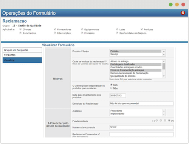Image resolution: width=189 pixels, height=144 pixels.
Task: Select Erros na documentação entregue option
Action: pyautogui.click(x=136, y=70)
